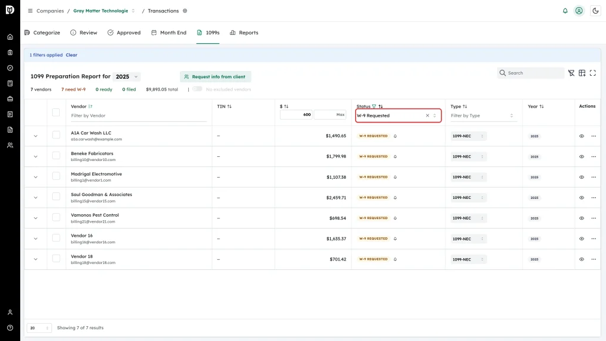Image resolution: width=606 pixels, height=341 pixels.
Task: Switch to the Month End tab
Action: tap(169, 33)
